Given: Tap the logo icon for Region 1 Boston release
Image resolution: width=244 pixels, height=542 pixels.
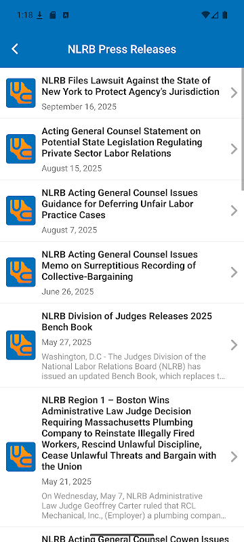Looking at the screenshot, I should click(x=21, y=457).
